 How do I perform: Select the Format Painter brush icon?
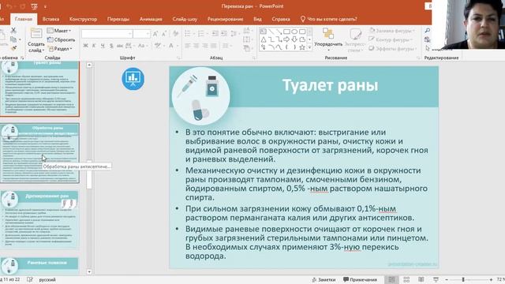(x=13, y=48)
